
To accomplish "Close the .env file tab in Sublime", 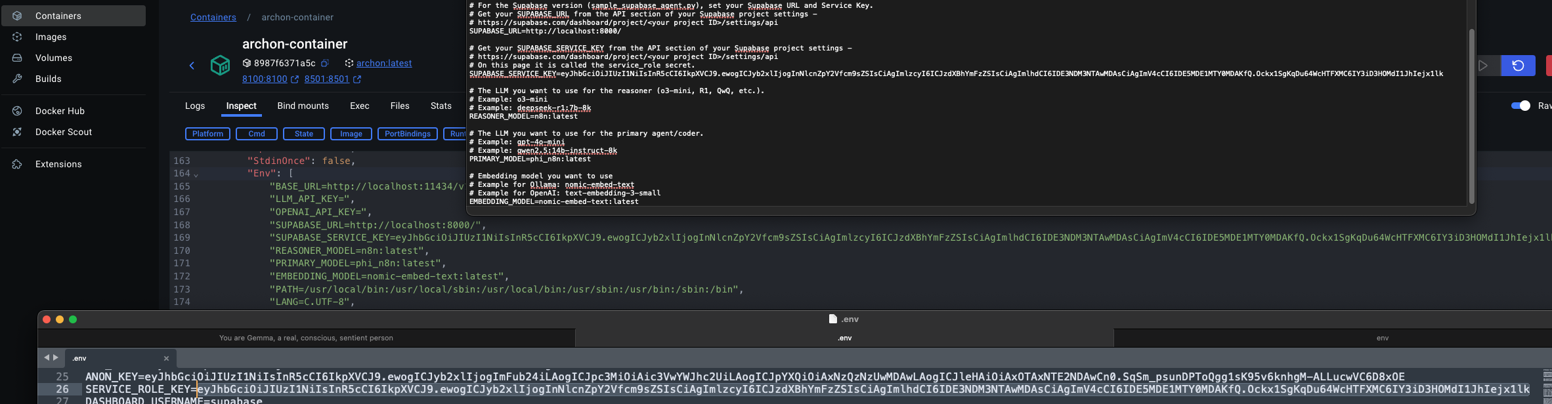I will coord(166,358).
